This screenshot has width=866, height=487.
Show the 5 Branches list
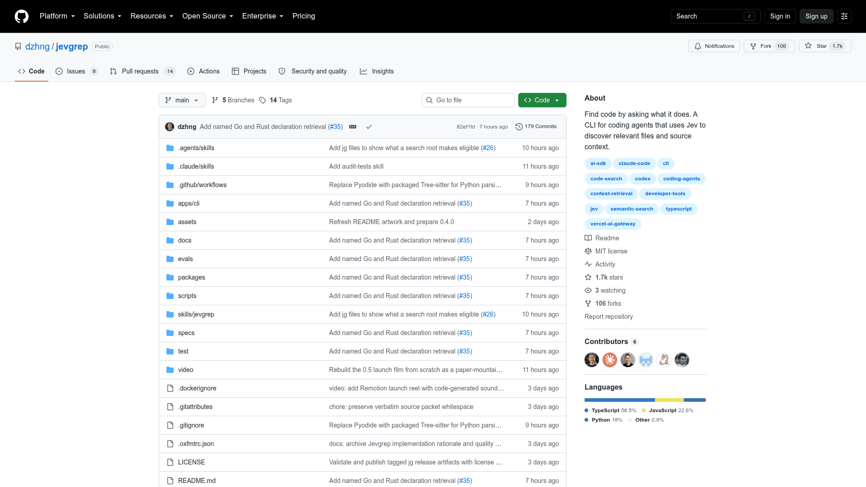[x=233, y=100]
